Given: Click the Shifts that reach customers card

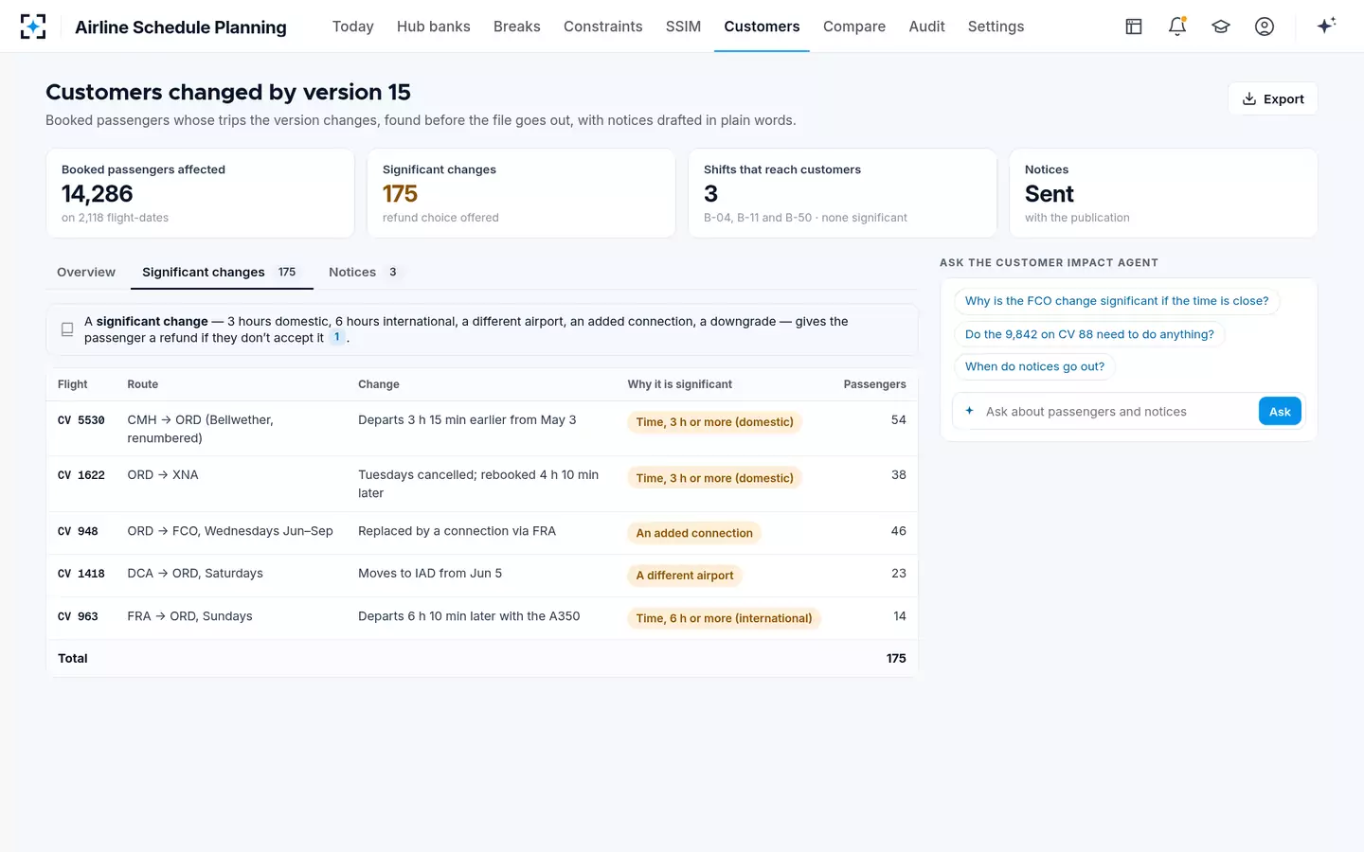Looking at the screenshot, I should [x=842, y=193].
